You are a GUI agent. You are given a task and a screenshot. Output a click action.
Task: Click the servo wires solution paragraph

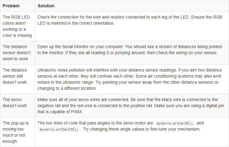coord(131,106)
